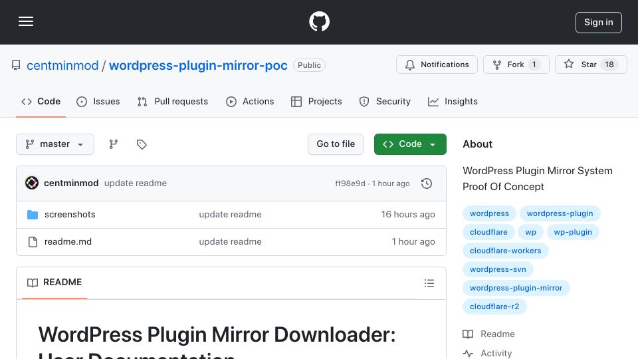Open the latest 'update readme' commit message
Image resolution: width=638 pixels, height=359 pixels.
coord(136,183)
